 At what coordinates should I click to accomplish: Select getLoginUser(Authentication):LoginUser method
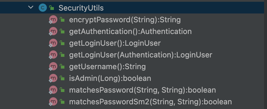141,55
